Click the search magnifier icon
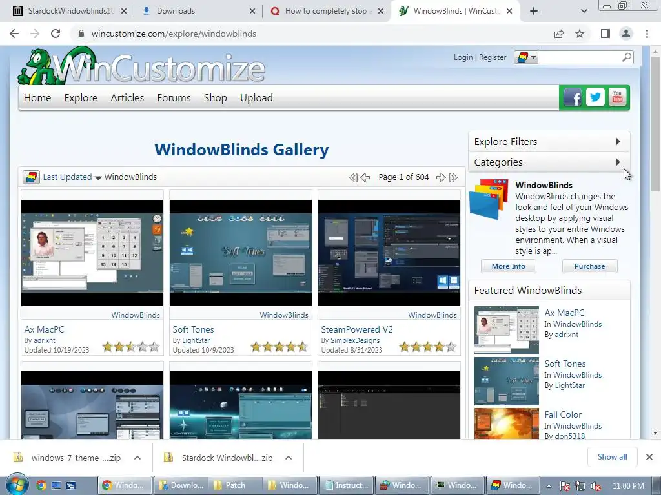 [627, 57]
